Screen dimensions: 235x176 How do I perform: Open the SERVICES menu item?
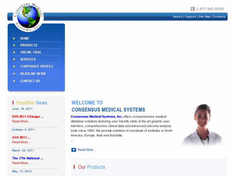point(28,59)
